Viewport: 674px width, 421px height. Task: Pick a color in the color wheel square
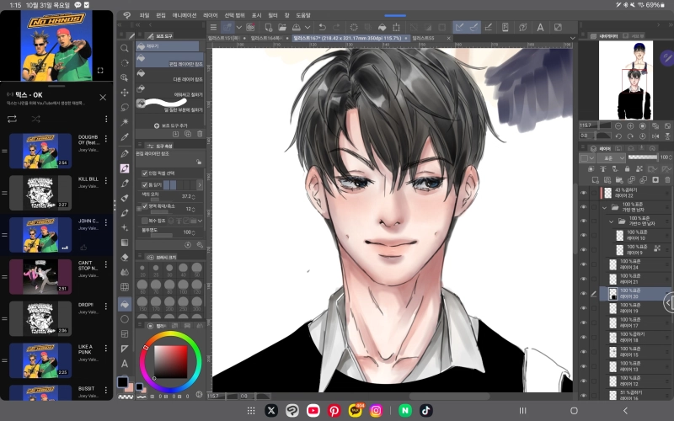(170, 361)
